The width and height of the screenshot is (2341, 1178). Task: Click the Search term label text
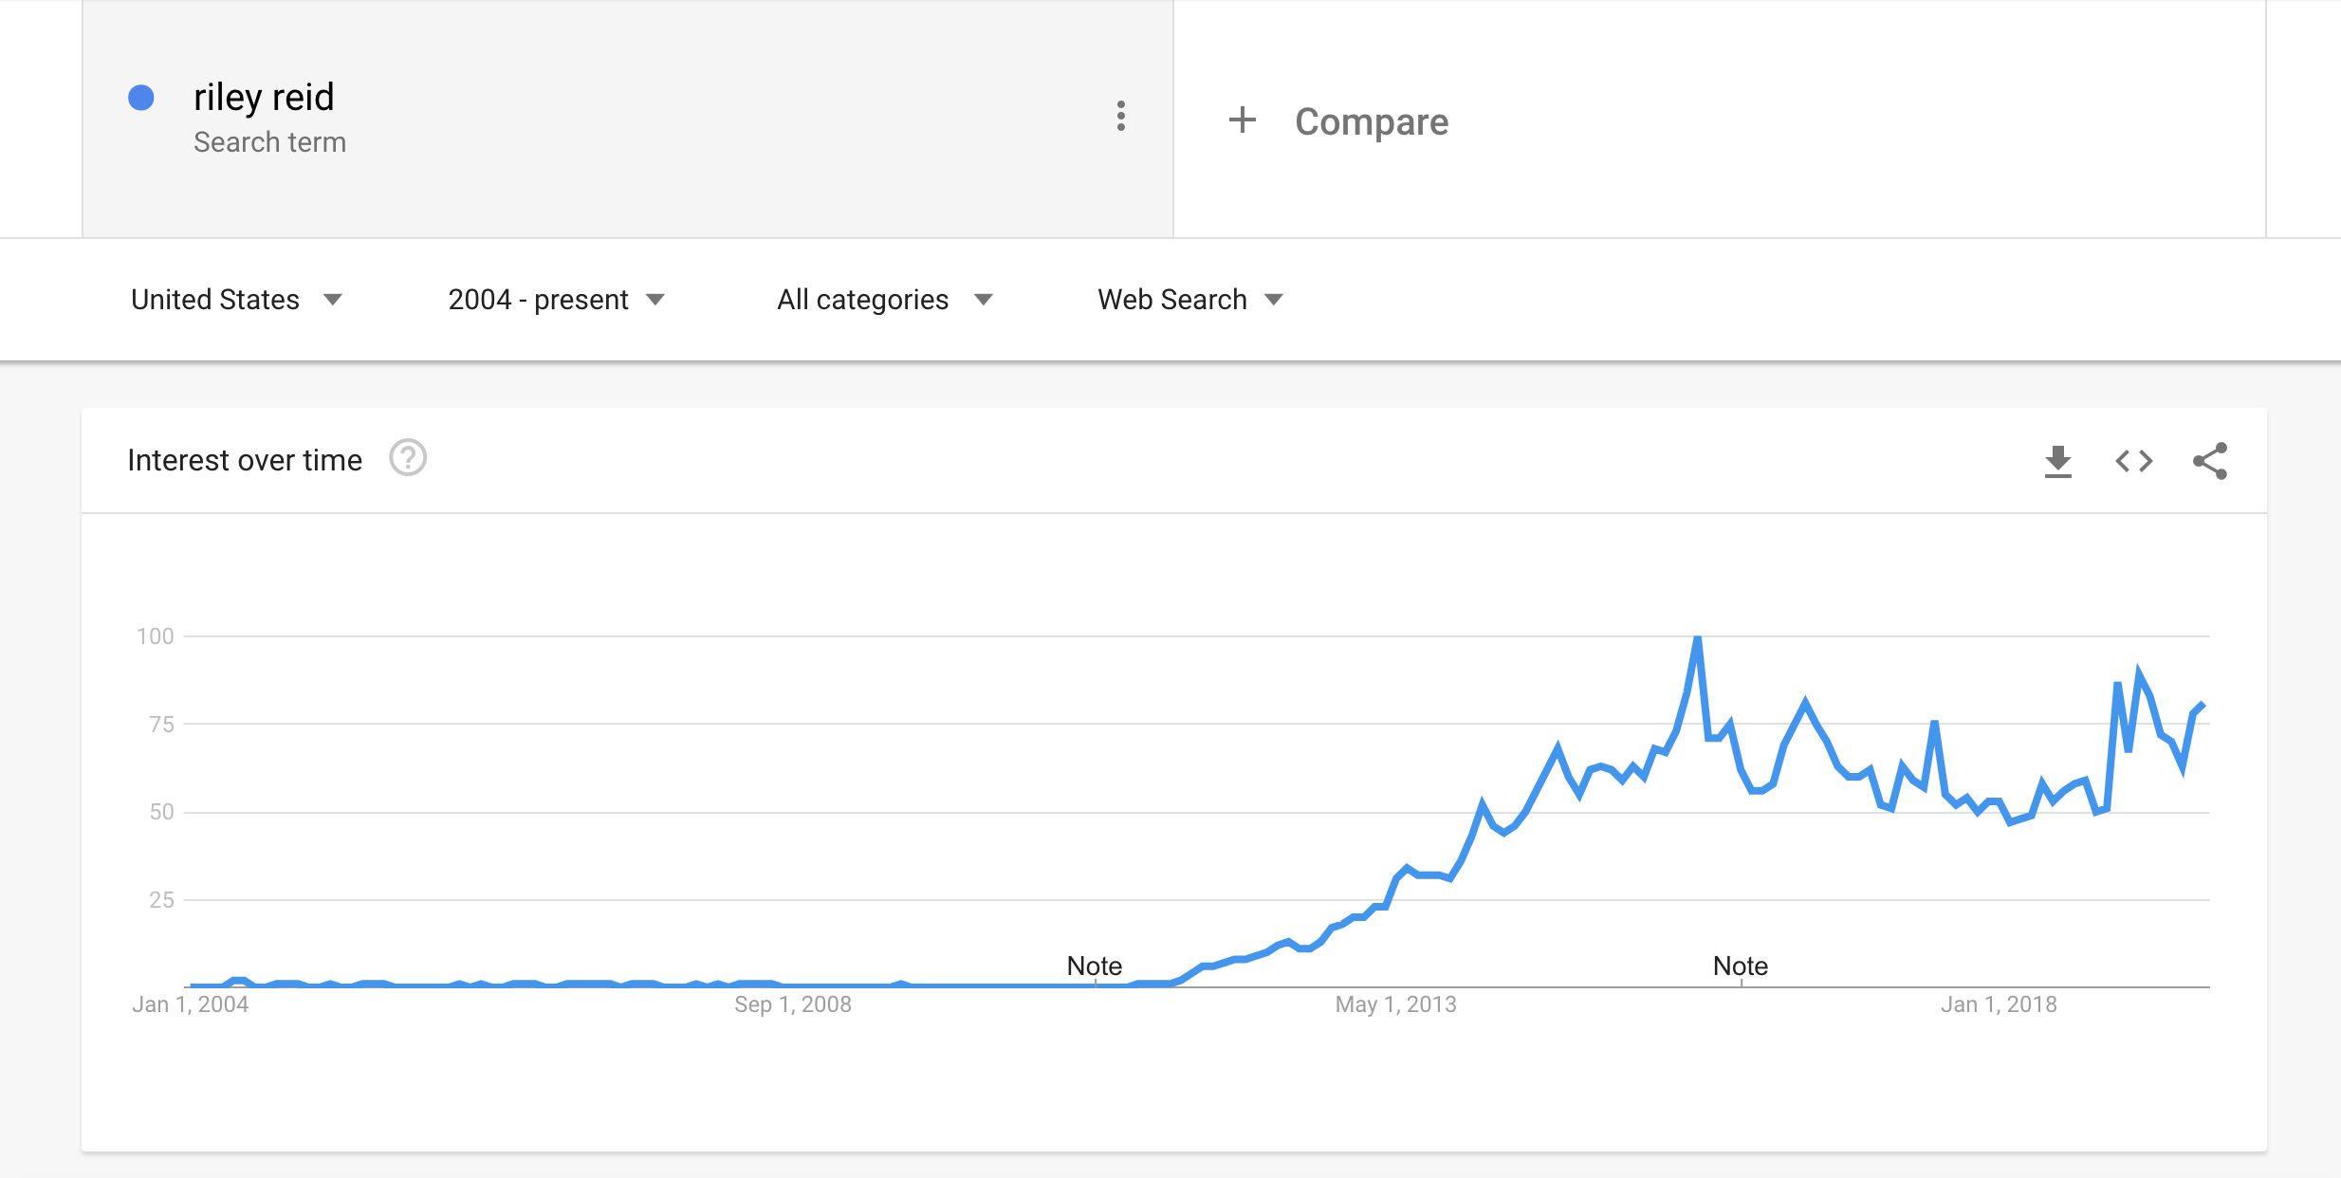tap(269, 142)
